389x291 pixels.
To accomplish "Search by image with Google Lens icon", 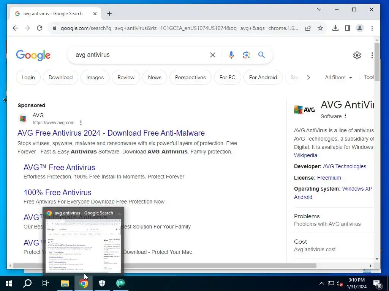I will pos(246,55).
